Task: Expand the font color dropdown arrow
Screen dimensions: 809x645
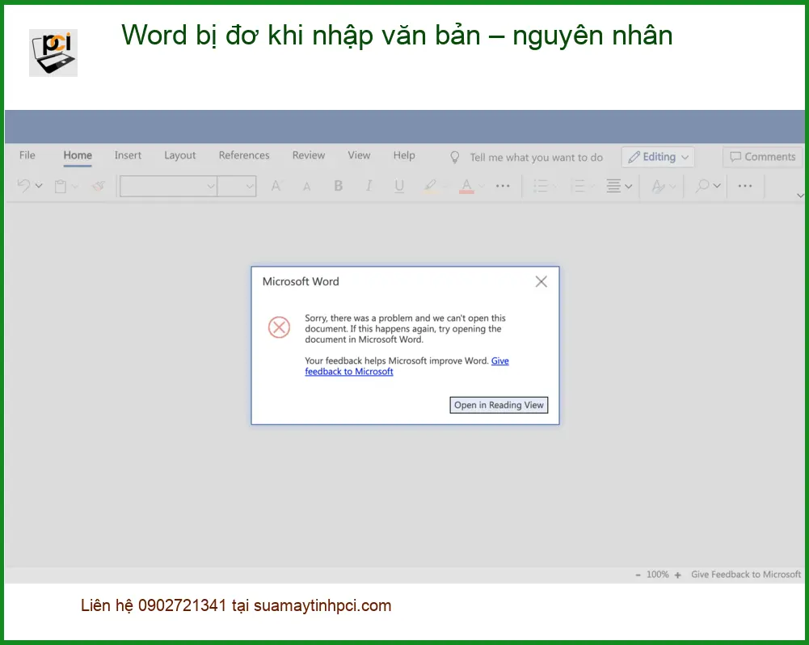Action: pos(482,186)
